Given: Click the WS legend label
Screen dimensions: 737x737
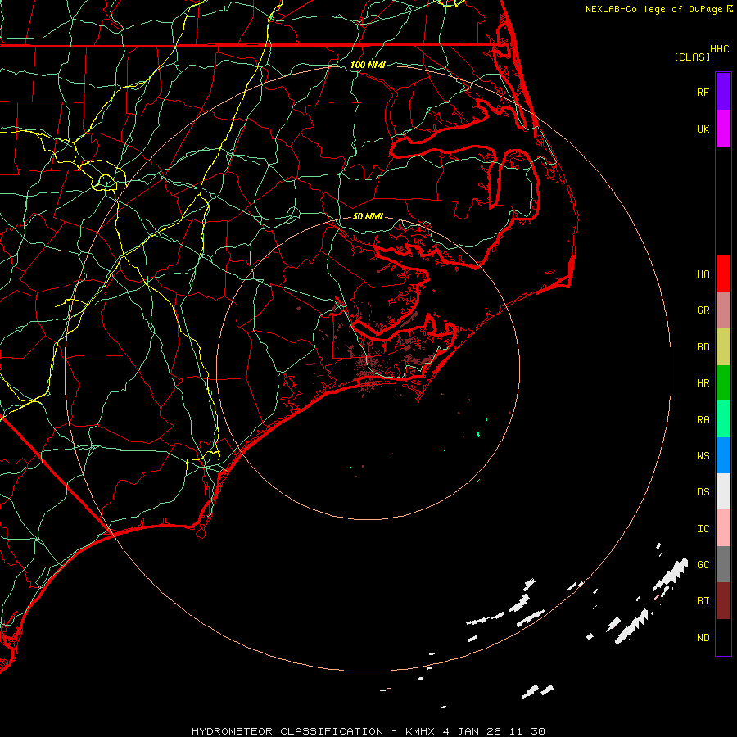Looking at the screenshot, I should pyautogui.click(x=703, y=456).
